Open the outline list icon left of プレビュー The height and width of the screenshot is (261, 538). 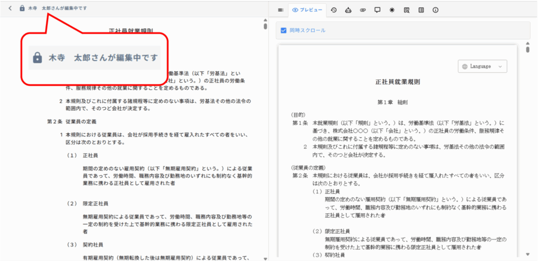pos(281,9)
